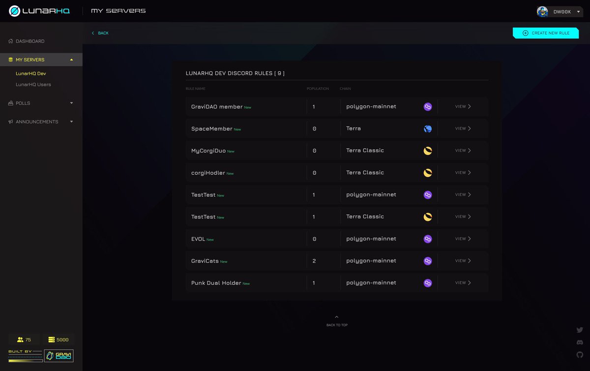Open the Twitter icon link
590x371 pixels.
580,330
